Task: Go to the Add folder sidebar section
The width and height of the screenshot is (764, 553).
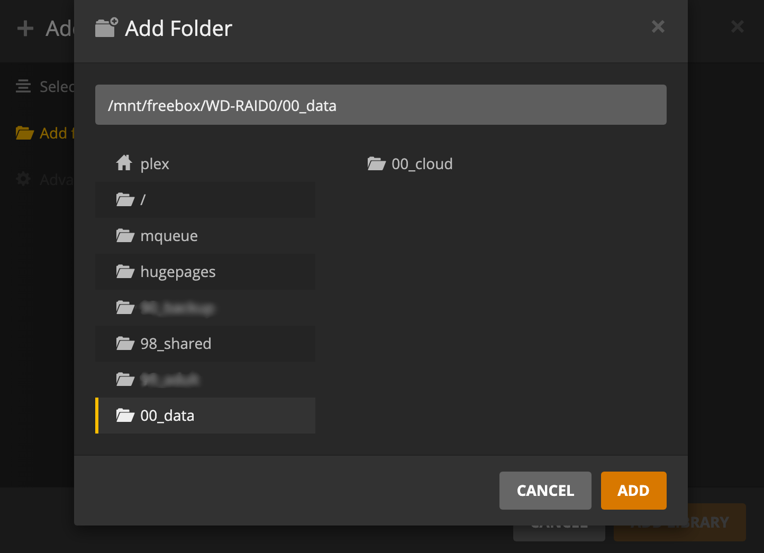Action: [52, 133]
